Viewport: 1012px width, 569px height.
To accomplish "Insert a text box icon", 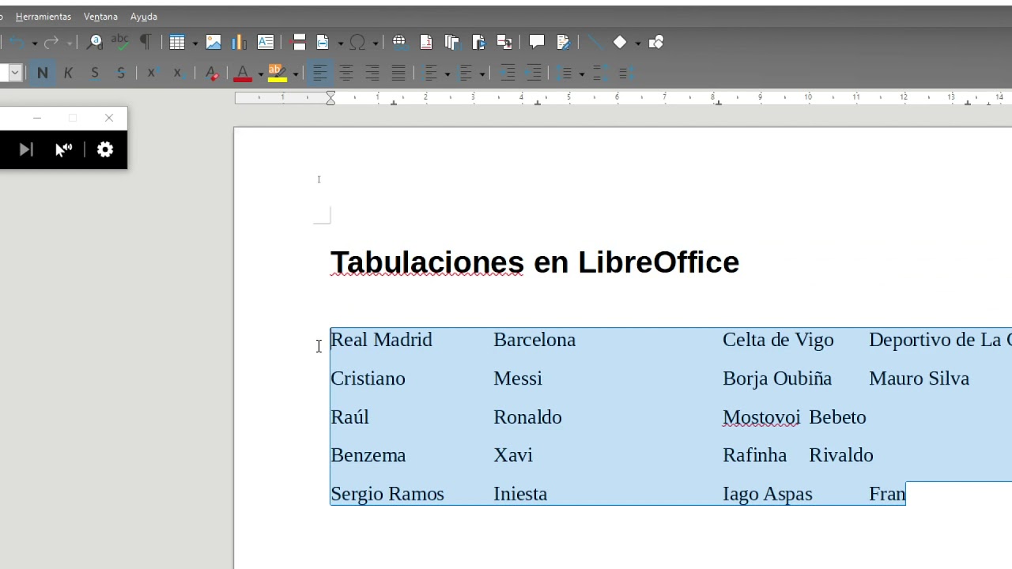I will coord(266,42).
